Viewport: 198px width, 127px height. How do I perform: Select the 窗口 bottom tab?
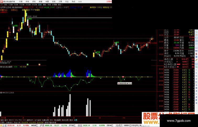click(6, 120)
